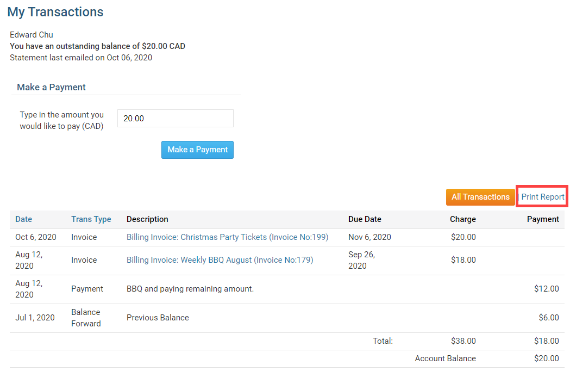570x371 pixels.
Task: Open the Weekly BBQ August invoice link
Action: (220, 260)
